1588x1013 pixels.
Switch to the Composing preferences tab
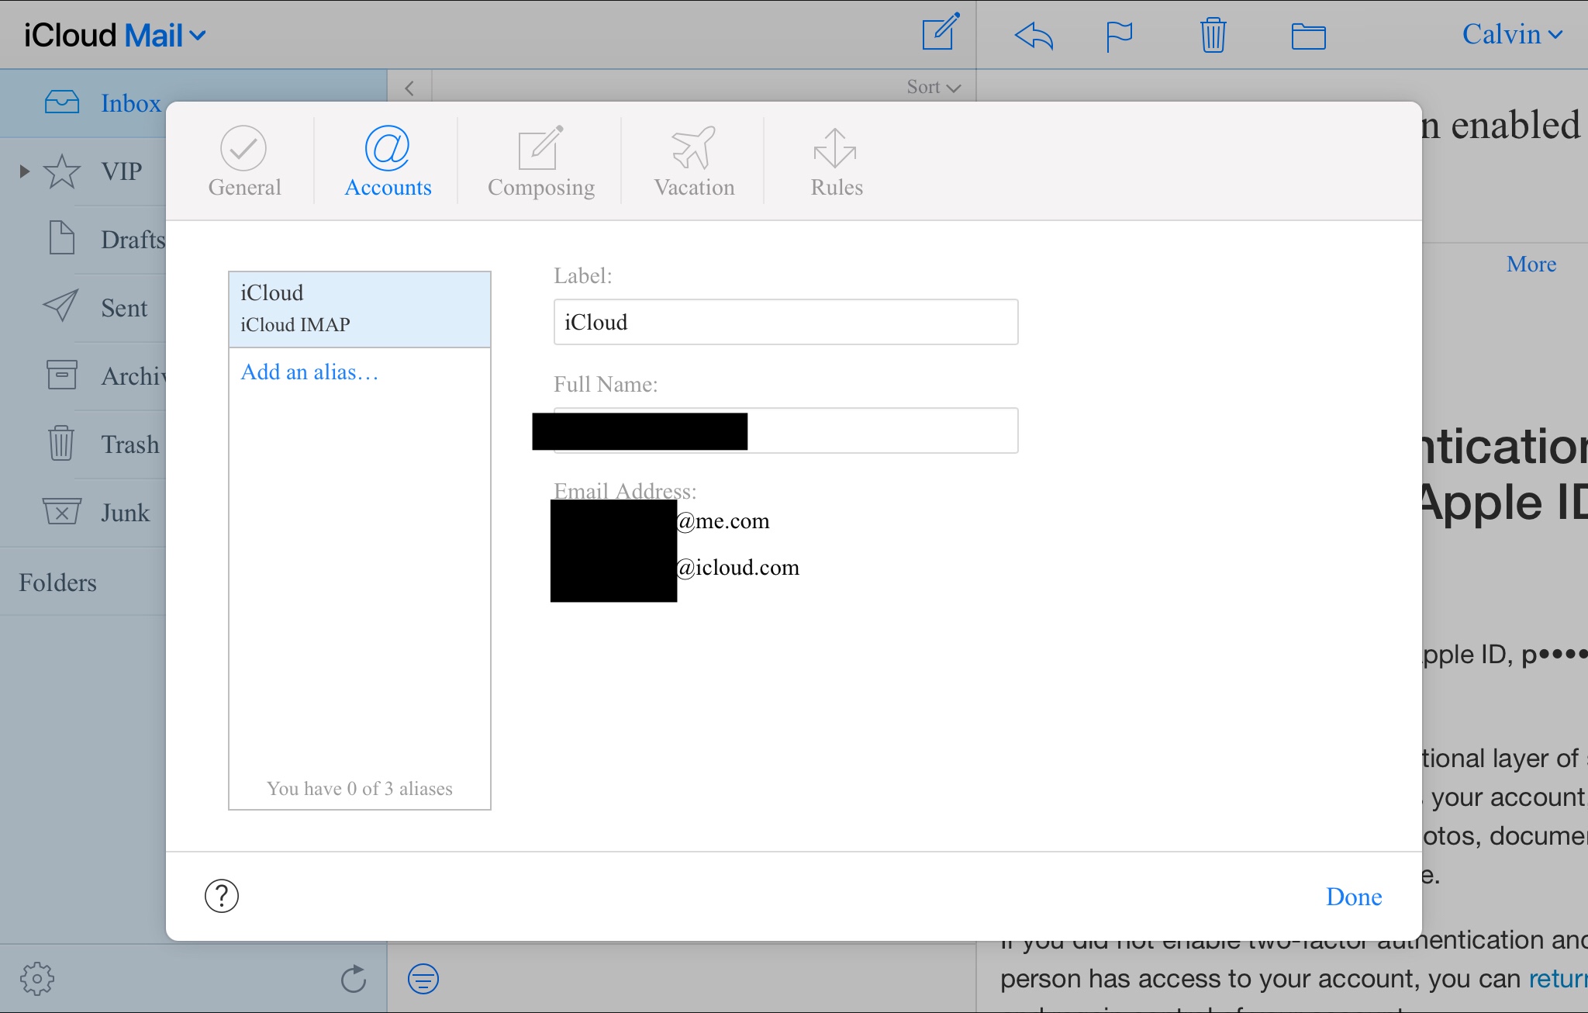540,162
